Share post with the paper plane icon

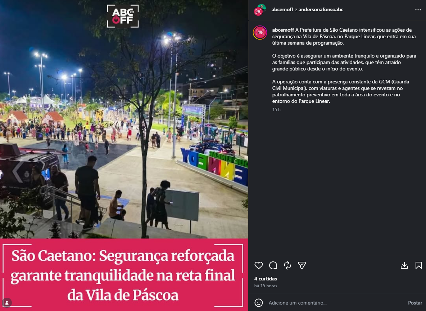(x=302, y=265)
